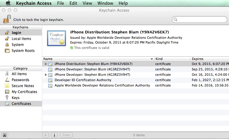Image resolution: width=229 pixels, height=139 pixels.
Task: Click the add item plus button
Action: (46, 135)
